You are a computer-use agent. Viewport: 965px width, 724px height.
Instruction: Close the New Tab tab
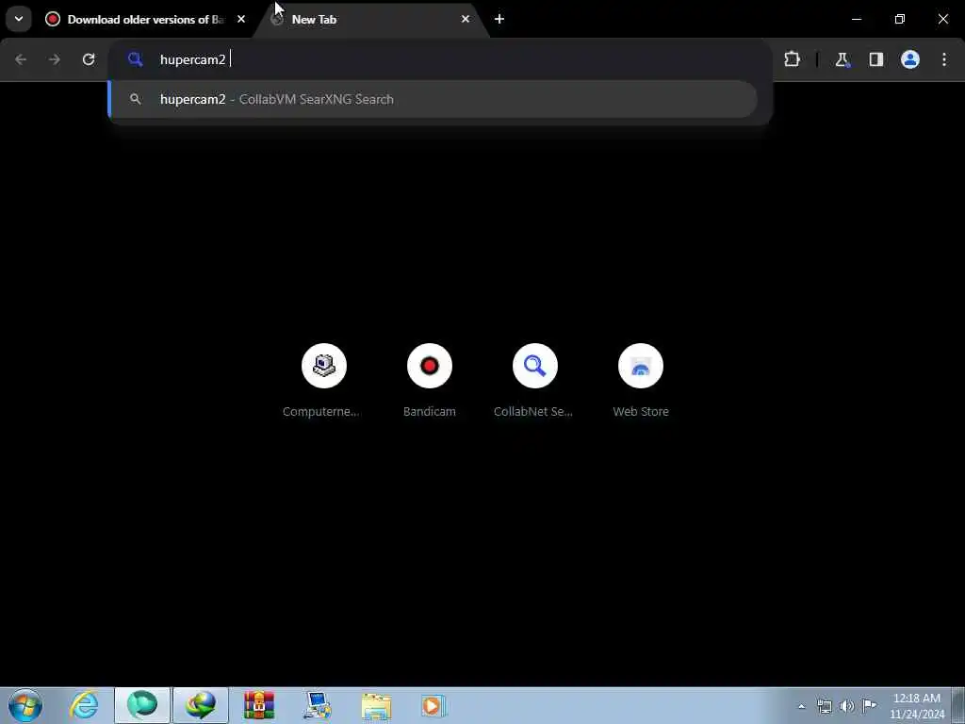click(466, 19)
